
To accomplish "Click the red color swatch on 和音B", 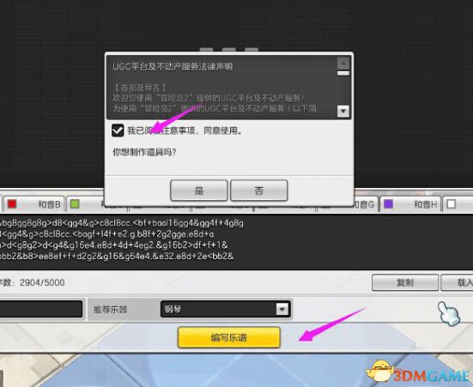I will [12, 204].
